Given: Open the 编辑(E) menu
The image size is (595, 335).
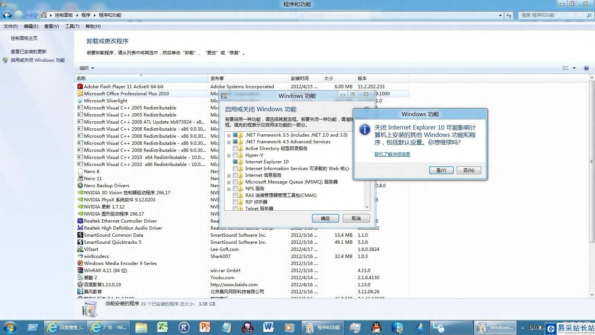Looking at the screenshot, I should tap(31, 26).
